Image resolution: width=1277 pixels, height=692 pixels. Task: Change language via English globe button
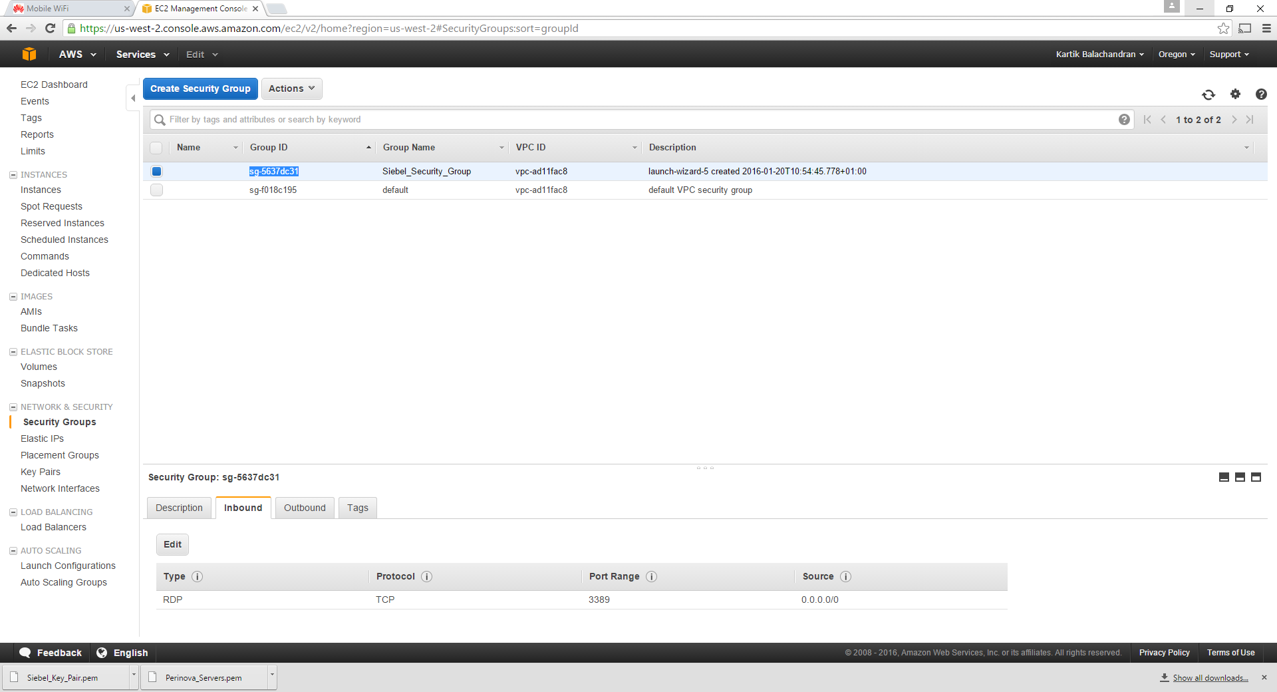pyautogui.click(x=122, y=653)
